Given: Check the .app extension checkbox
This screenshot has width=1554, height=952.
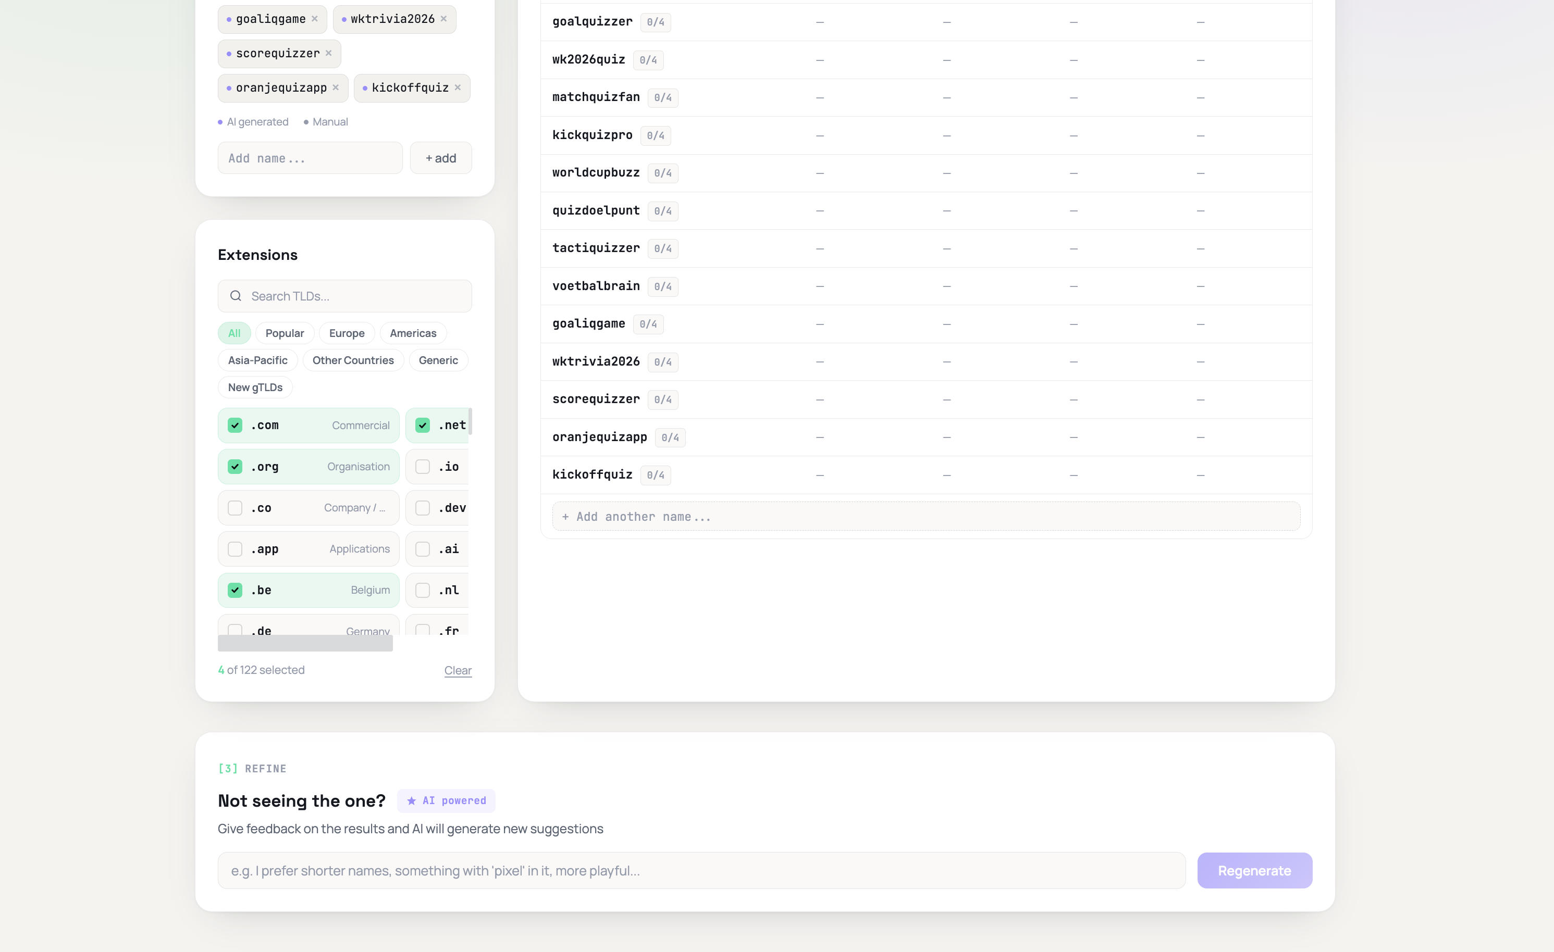Looking at the screenshot, I should [235, 549].
